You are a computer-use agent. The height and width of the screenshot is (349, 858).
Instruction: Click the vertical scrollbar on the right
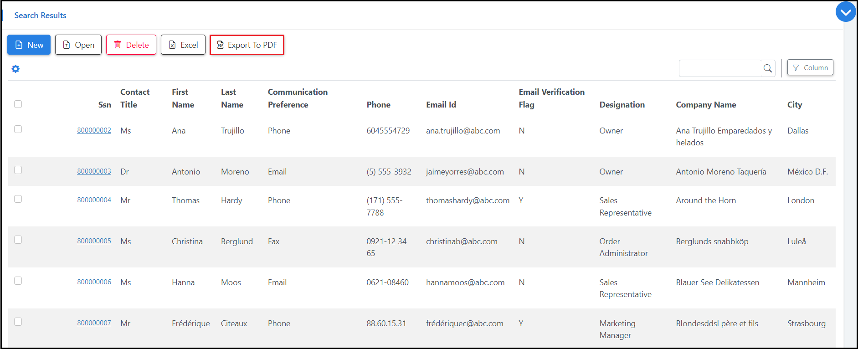tap(849, 182)
